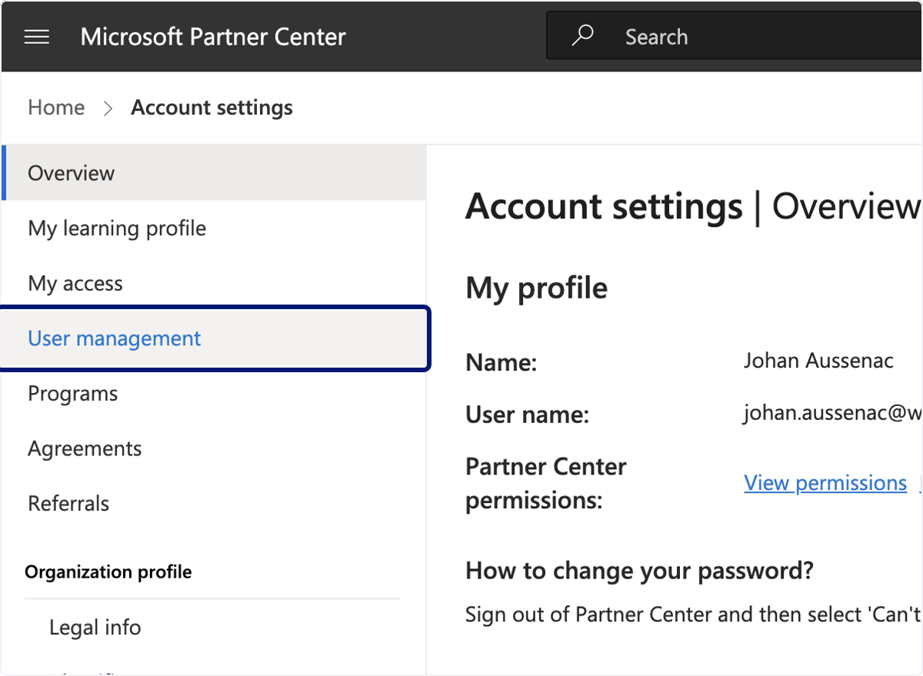Click the User name label

[528, 415]
